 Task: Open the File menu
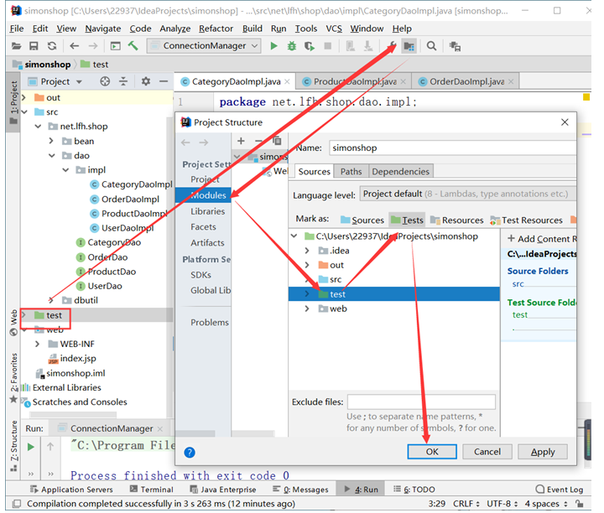[17, 28]
